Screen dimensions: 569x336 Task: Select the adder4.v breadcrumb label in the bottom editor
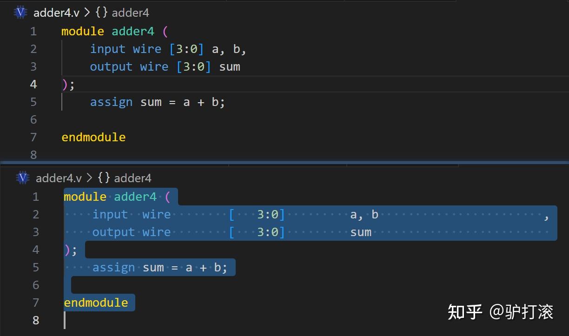point(58,178)
